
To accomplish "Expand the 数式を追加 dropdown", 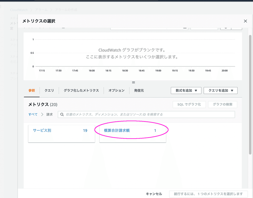I will (186, 90).
